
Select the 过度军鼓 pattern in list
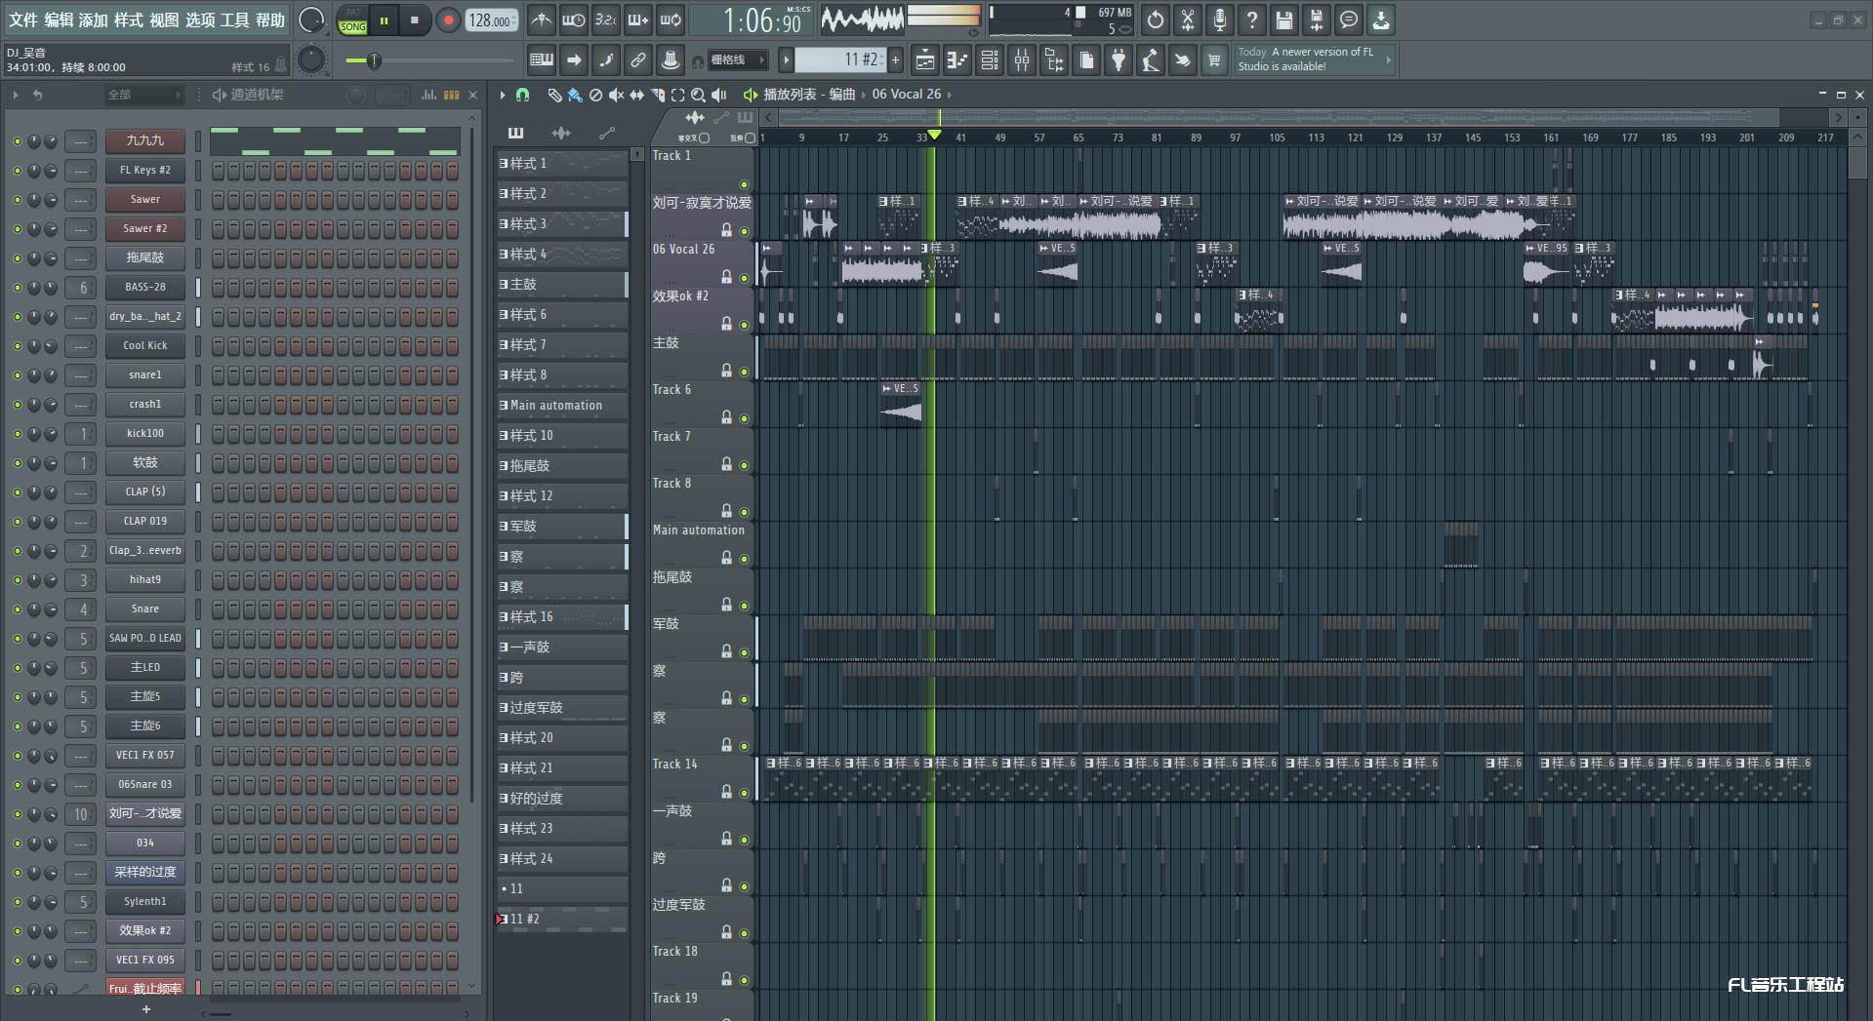(562, 707)
